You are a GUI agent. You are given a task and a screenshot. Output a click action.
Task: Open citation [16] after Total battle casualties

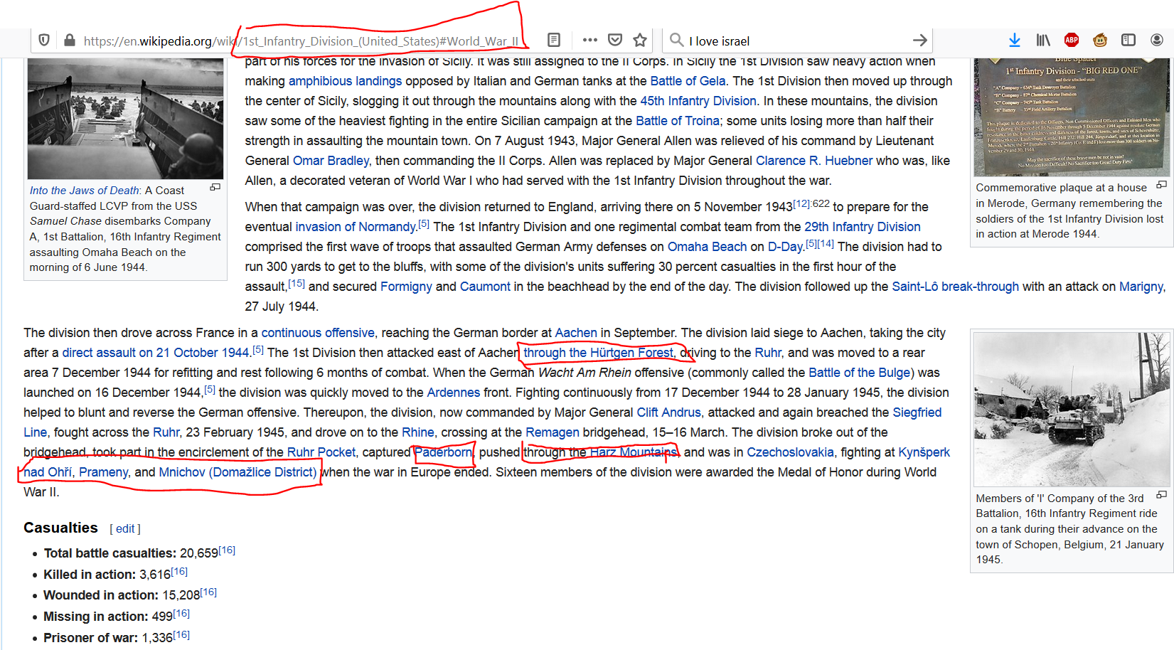(x=227, y=550)
